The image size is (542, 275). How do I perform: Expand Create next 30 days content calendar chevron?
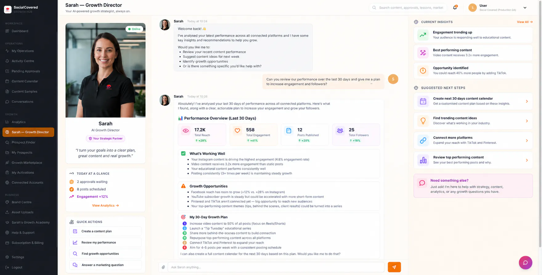(x=527, y=101)
